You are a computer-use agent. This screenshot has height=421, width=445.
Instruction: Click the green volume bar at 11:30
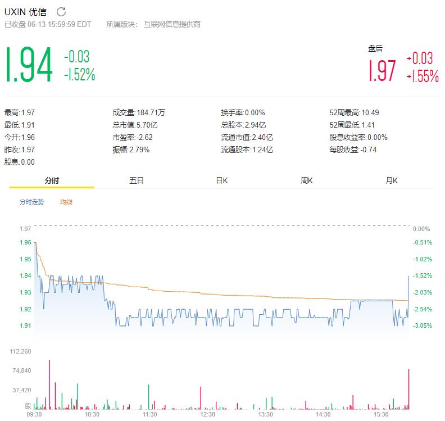(148, 397)
